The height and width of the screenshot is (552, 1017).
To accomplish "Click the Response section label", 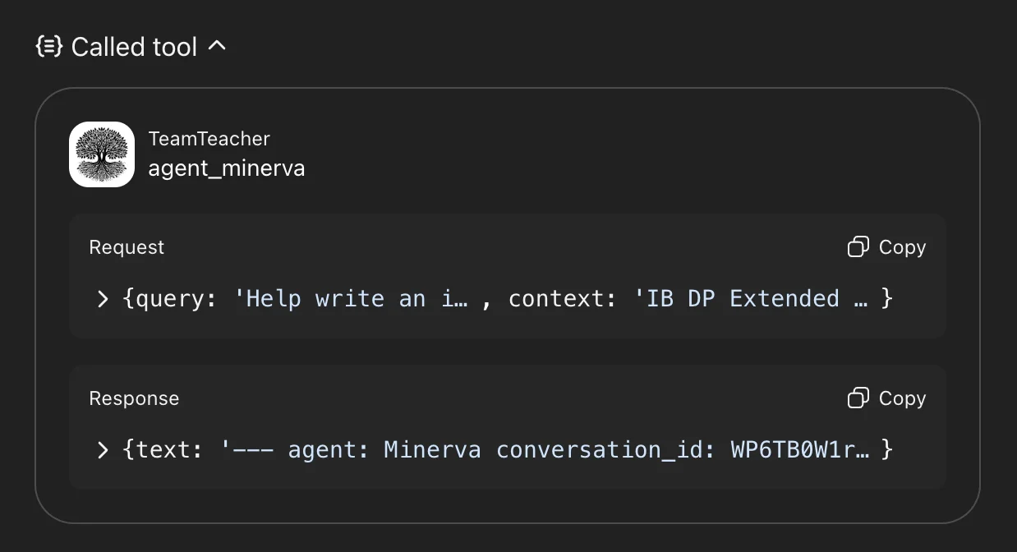I will [x=134, y=398].
